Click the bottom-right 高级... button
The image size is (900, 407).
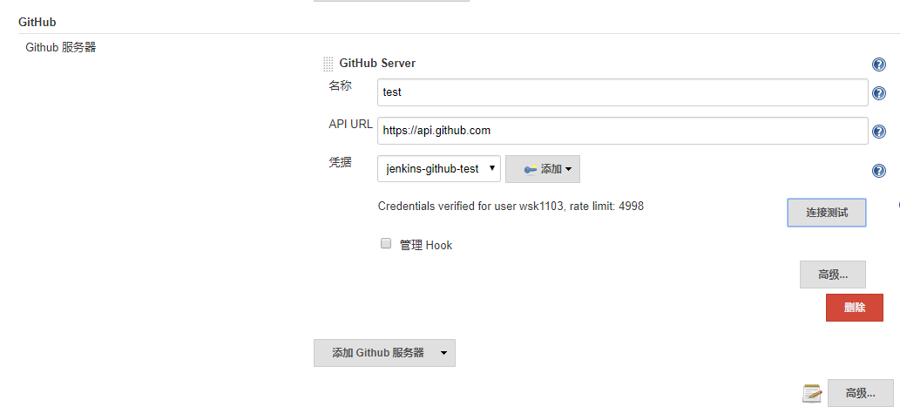[x=861, y=393]
